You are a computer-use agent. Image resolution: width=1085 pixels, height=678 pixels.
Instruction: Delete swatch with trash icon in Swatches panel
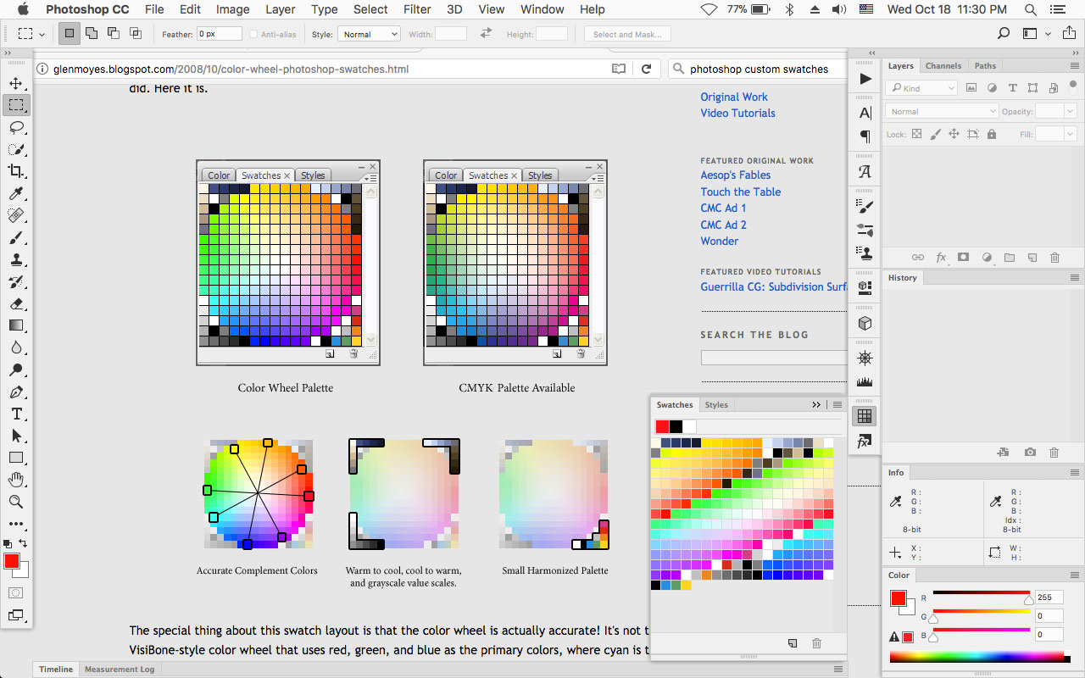816,643
